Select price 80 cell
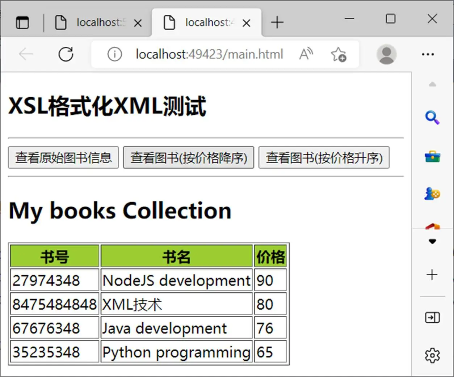The height and width of the screenshot is (377, 454). tap(270, 304)
